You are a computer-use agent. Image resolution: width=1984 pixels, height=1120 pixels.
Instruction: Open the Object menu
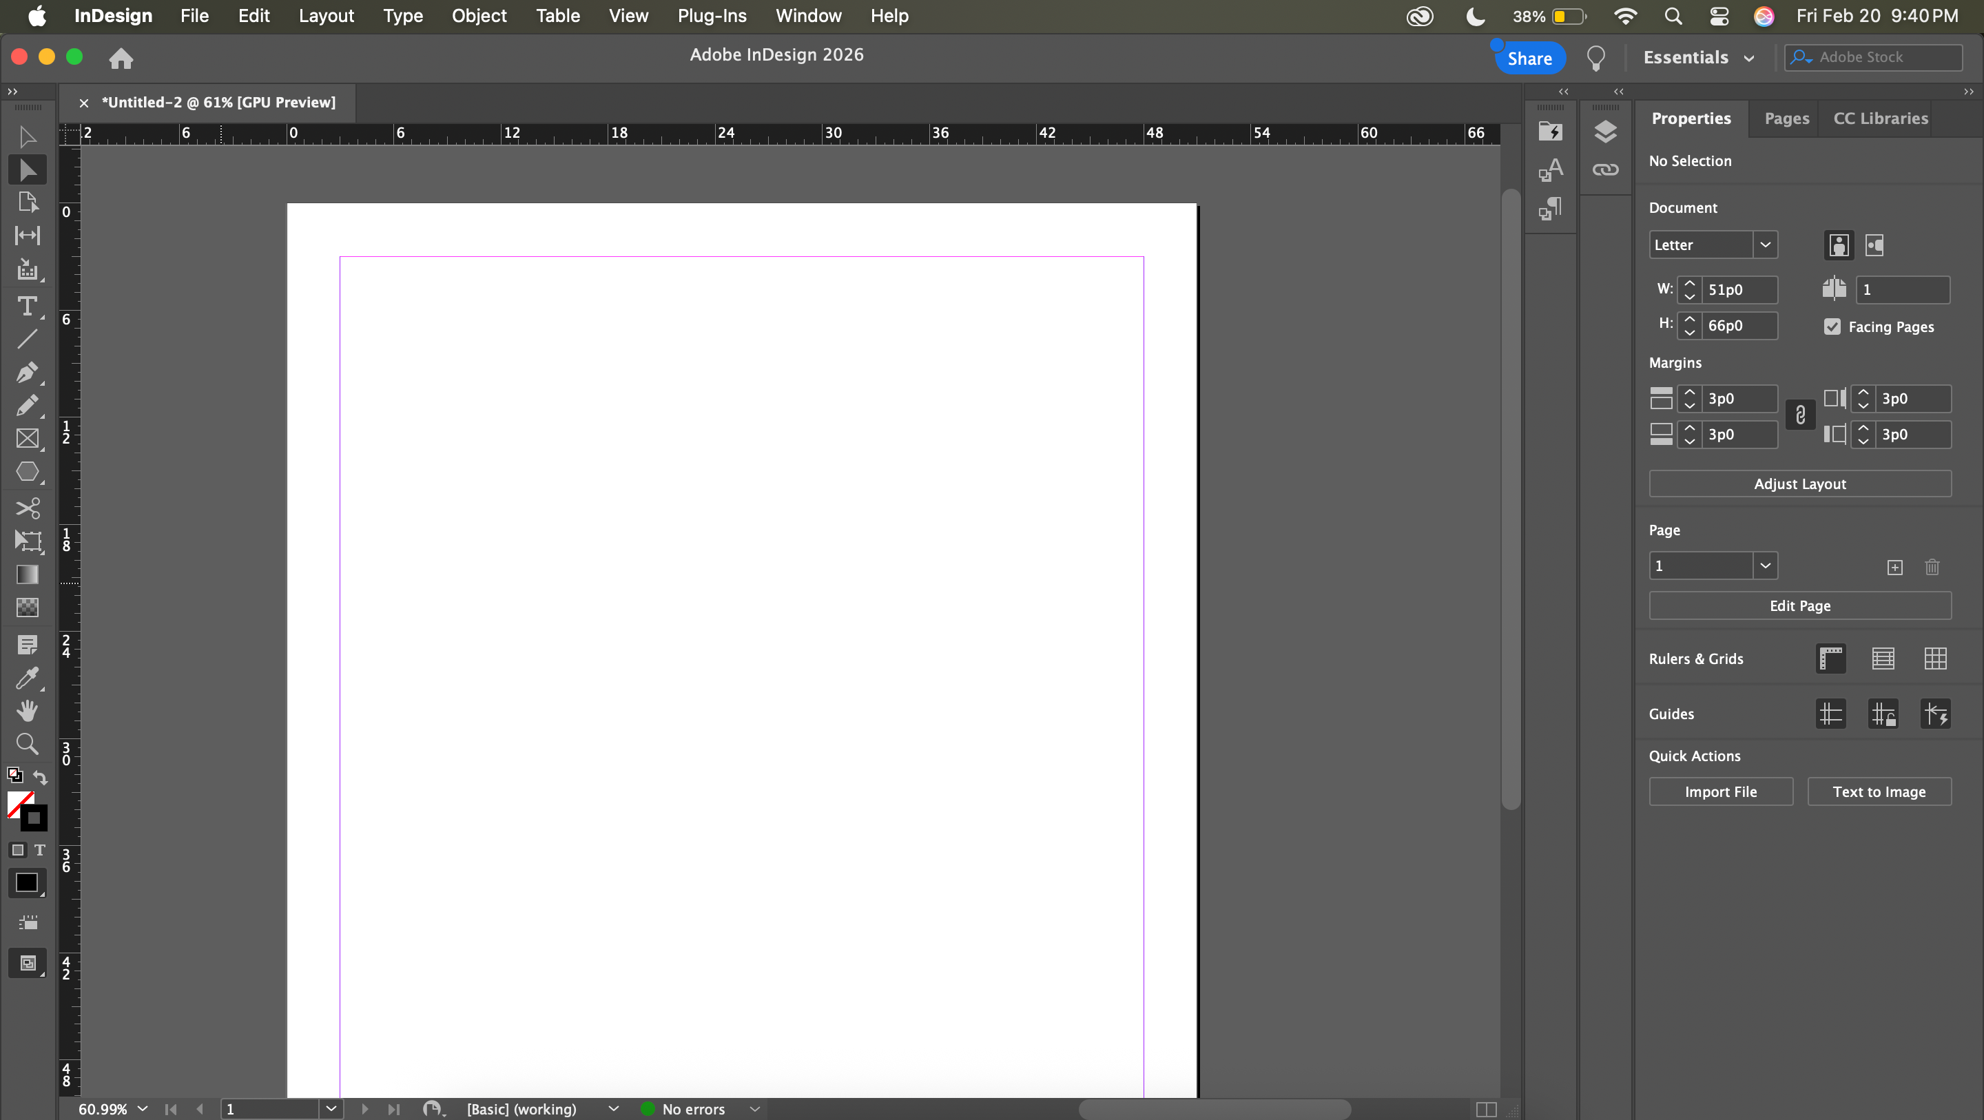[478, 15]
